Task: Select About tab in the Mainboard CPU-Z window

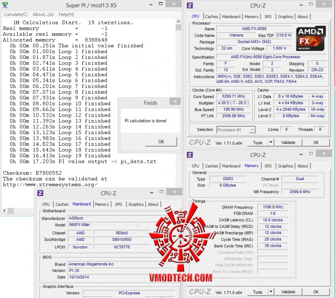Action: [x=153, y=204]
